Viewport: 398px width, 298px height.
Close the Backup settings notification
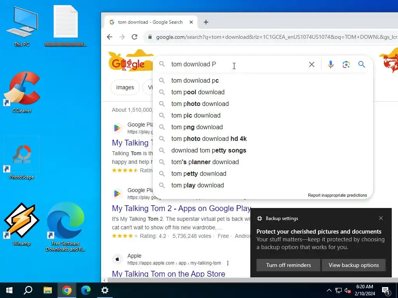[381, 218]
